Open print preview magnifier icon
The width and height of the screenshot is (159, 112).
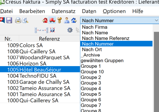tap(25, 20)
